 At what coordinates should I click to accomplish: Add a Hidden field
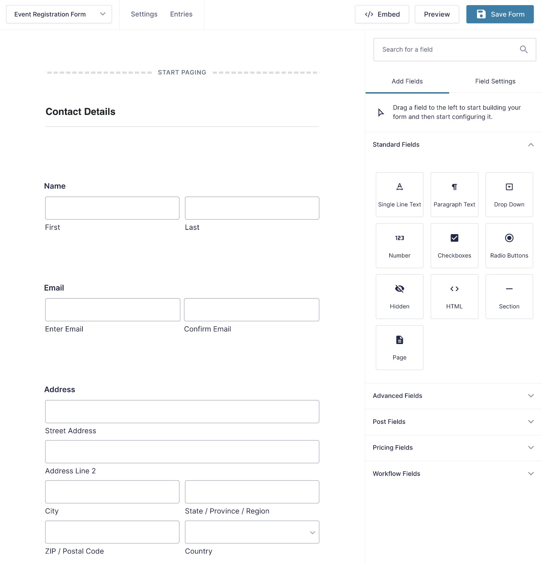(x=399, y=296)
